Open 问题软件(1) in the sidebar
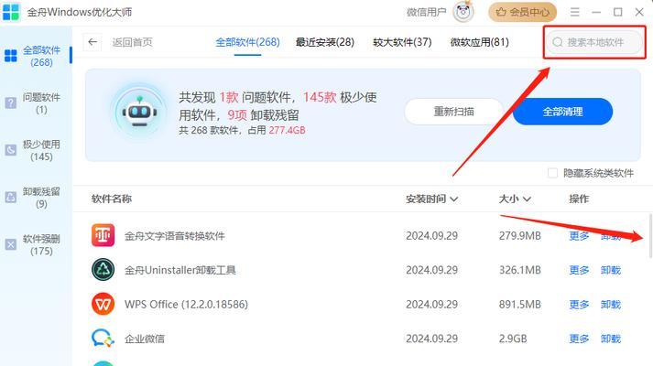This screenshot has width=653, height=366. point(35,102)
